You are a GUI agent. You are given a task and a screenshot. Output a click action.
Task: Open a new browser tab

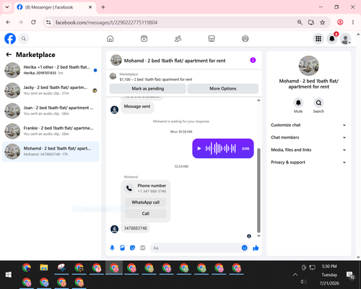[103, 7]
